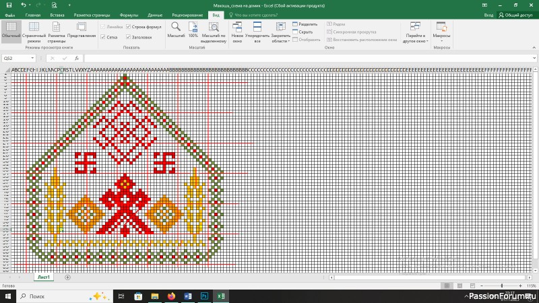539x303 pixels.
Task: Uncheck Строка формул checkbox
Action: point(128,26)
